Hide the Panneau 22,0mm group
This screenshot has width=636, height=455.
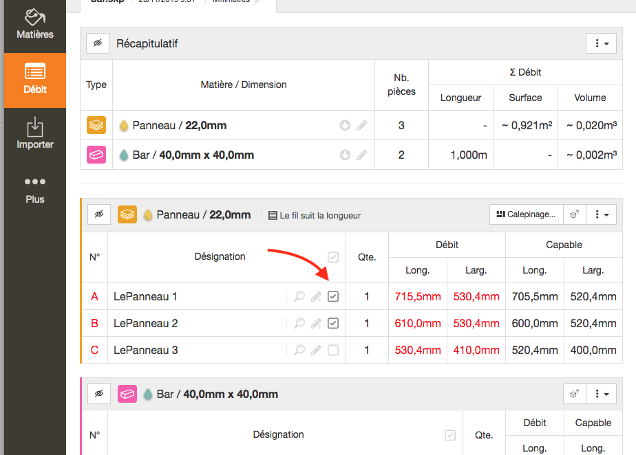99,215
